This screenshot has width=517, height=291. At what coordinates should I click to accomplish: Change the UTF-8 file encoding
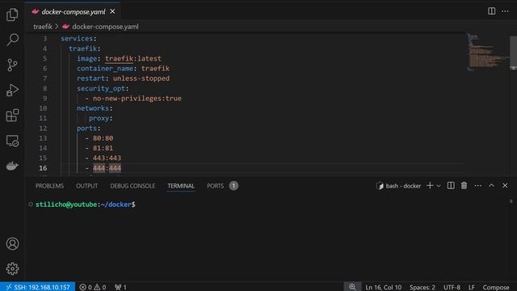point(452,288)
